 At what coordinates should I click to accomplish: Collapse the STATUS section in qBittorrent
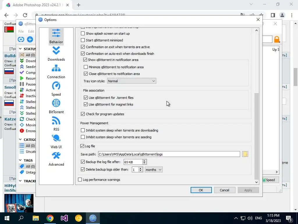coord(20,49)
